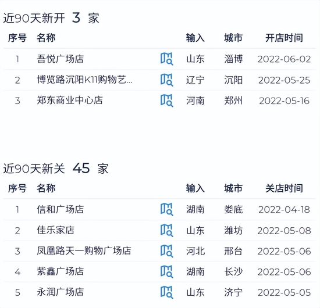320x308 pixels.
Task: Click map icon next to 永润广场店
Action: (x=167, y=292)
